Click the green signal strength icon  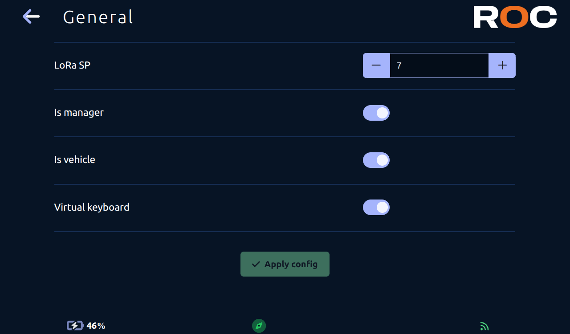[x=484, y=326]
